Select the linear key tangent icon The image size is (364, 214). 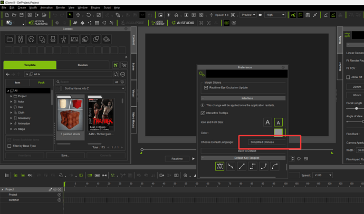(242, 166)
